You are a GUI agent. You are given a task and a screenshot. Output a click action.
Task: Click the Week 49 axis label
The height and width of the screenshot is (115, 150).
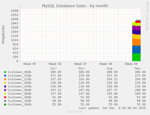tap(131, 64)
